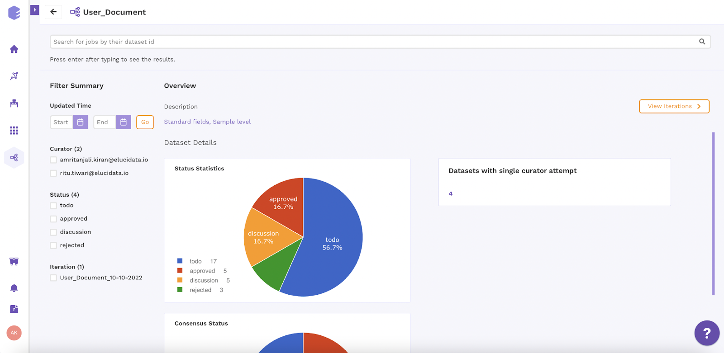Click the Go button for time filter
The width and height of the screenshot is (724, 353).
(145, 122)
